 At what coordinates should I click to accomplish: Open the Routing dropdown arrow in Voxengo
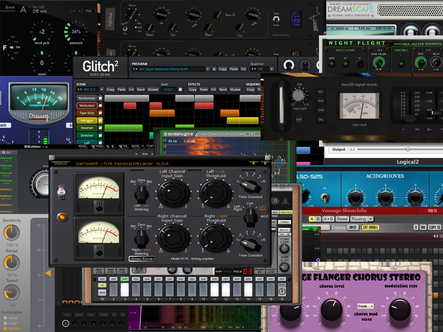pyautogui.click(x=371, y=219)
